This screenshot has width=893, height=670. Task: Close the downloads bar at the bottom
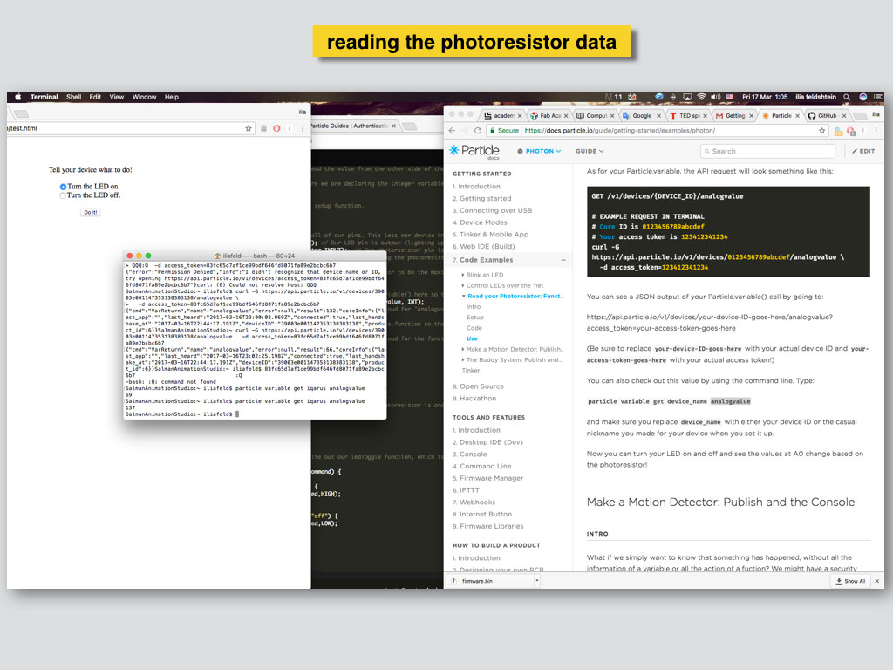coord(877,581)
